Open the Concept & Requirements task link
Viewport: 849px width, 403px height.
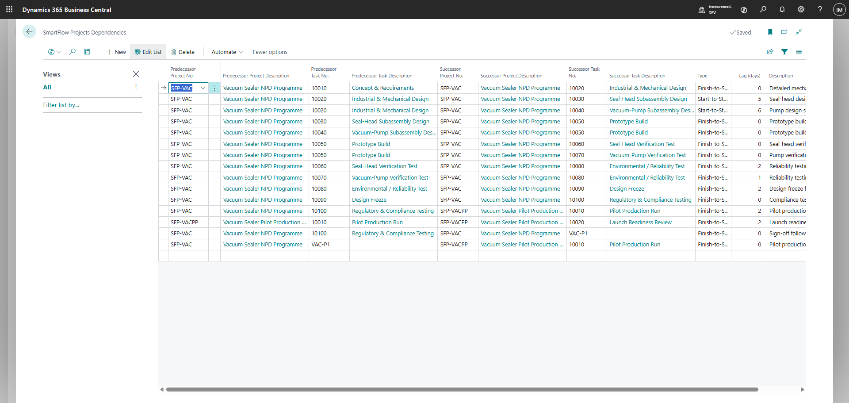[382, 88]
